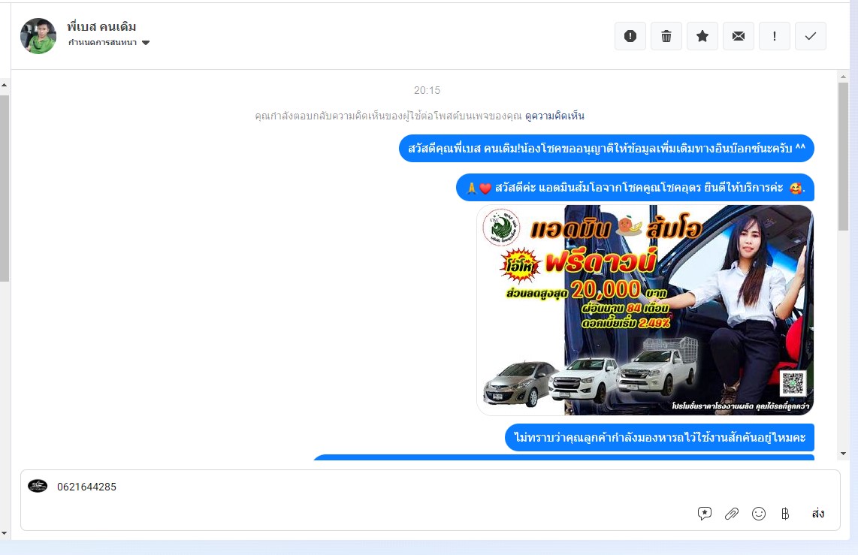Open พี่เบส คนเดิม contact name
This screenshot has width=858, height=555.
point(101,27)
